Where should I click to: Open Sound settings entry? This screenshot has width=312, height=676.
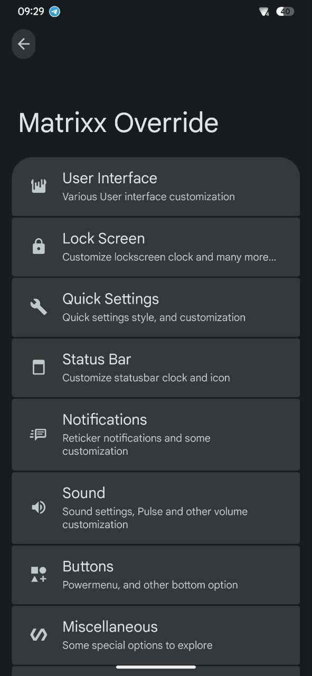click(156, 508)
